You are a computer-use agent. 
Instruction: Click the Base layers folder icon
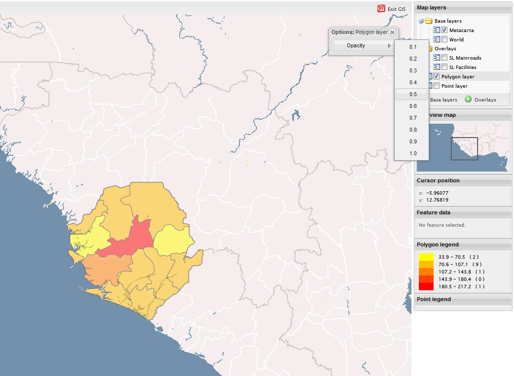click(428, 21)
